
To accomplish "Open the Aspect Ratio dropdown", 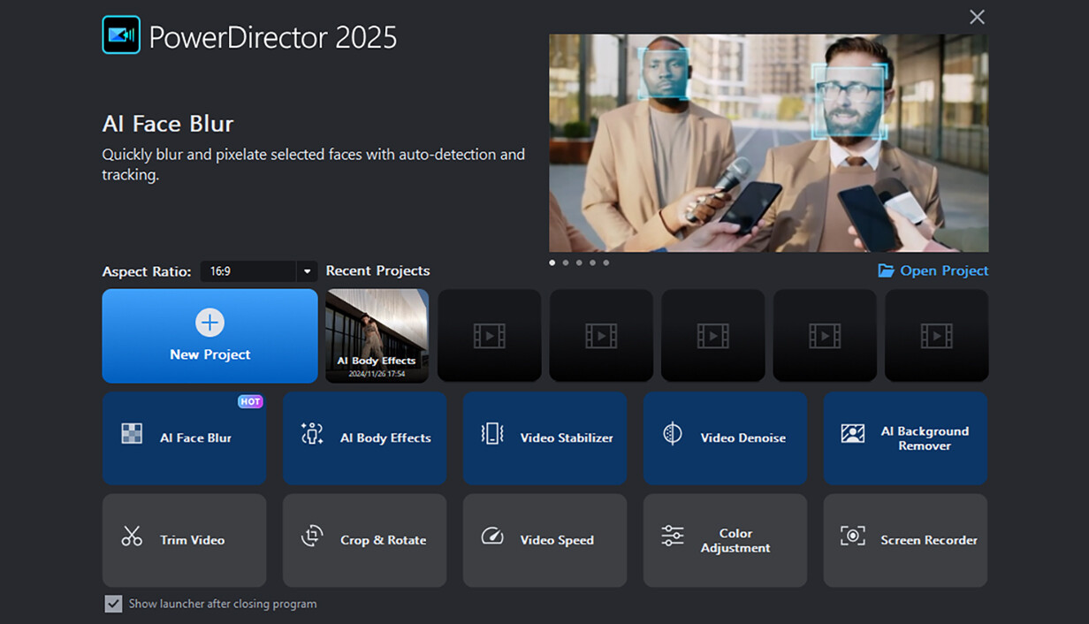I will 256,271.
